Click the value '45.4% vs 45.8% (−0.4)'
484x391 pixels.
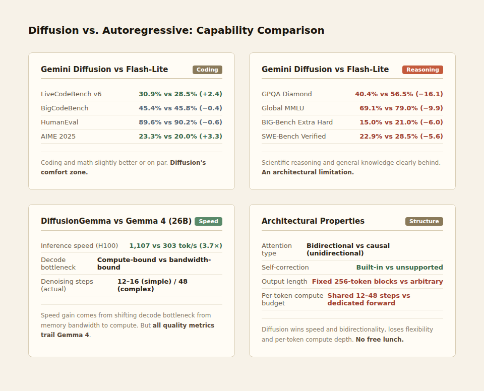[x=180, y=108]
